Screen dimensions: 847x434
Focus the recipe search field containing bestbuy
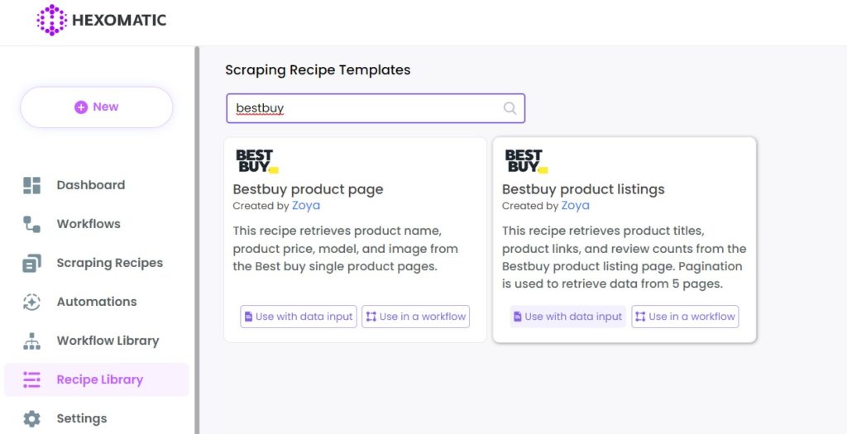point(376,108)
